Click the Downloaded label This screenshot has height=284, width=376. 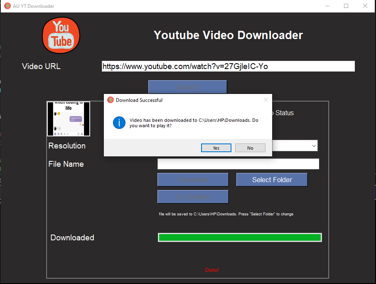72,238
